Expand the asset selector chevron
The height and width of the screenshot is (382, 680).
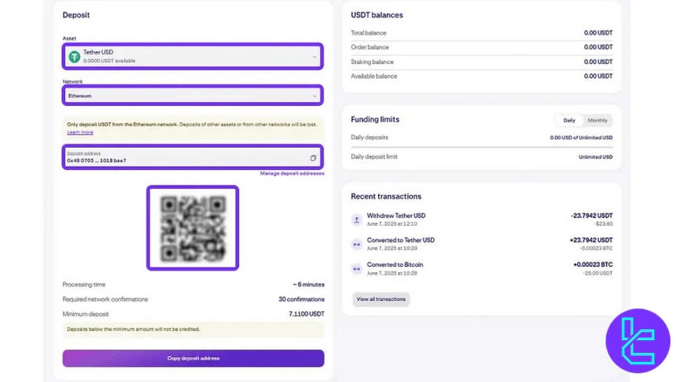(x=315, y=57)
